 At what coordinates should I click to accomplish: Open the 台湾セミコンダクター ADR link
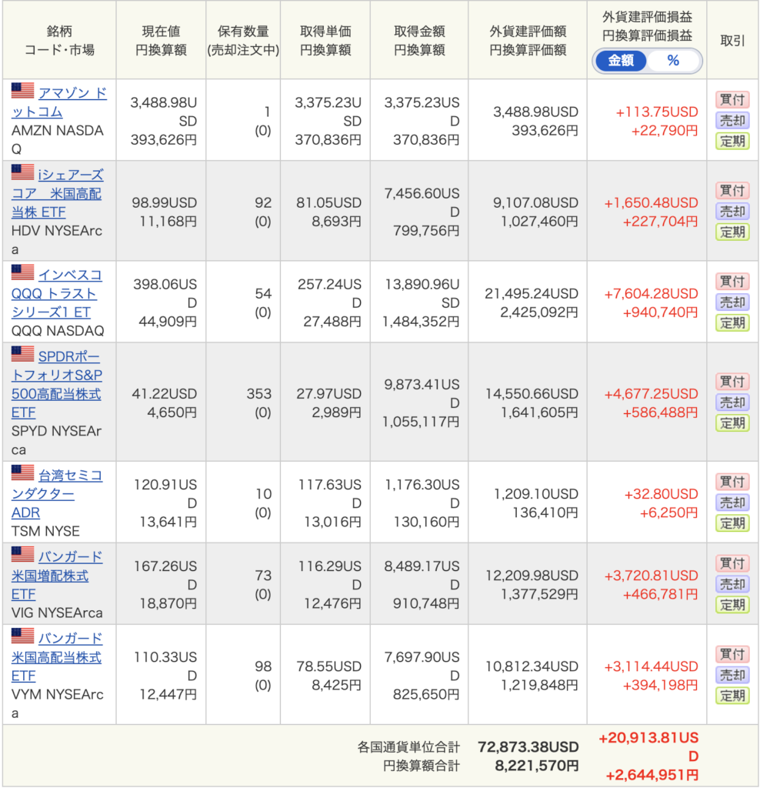[57, 493]
